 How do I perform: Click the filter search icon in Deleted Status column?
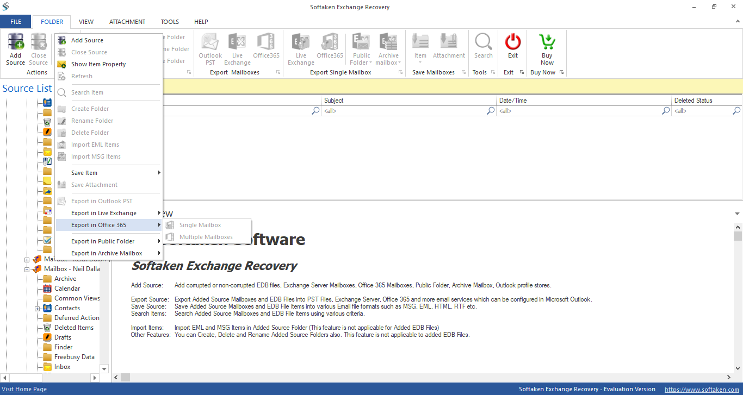(736, 111)
